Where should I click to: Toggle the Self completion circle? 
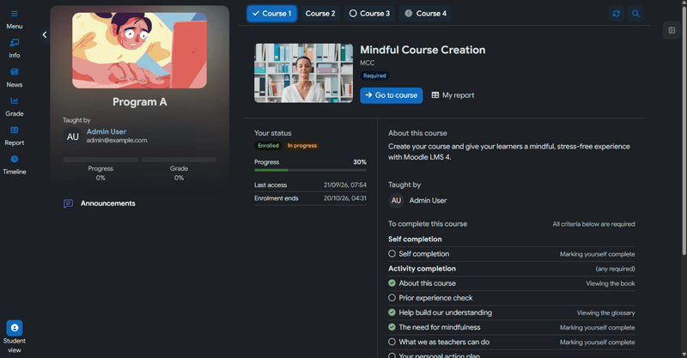[392, 254]
